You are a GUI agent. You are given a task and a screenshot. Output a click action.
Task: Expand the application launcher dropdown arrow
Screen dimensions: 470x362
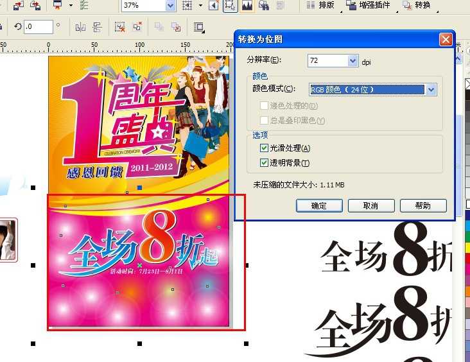tap(71, 5)
